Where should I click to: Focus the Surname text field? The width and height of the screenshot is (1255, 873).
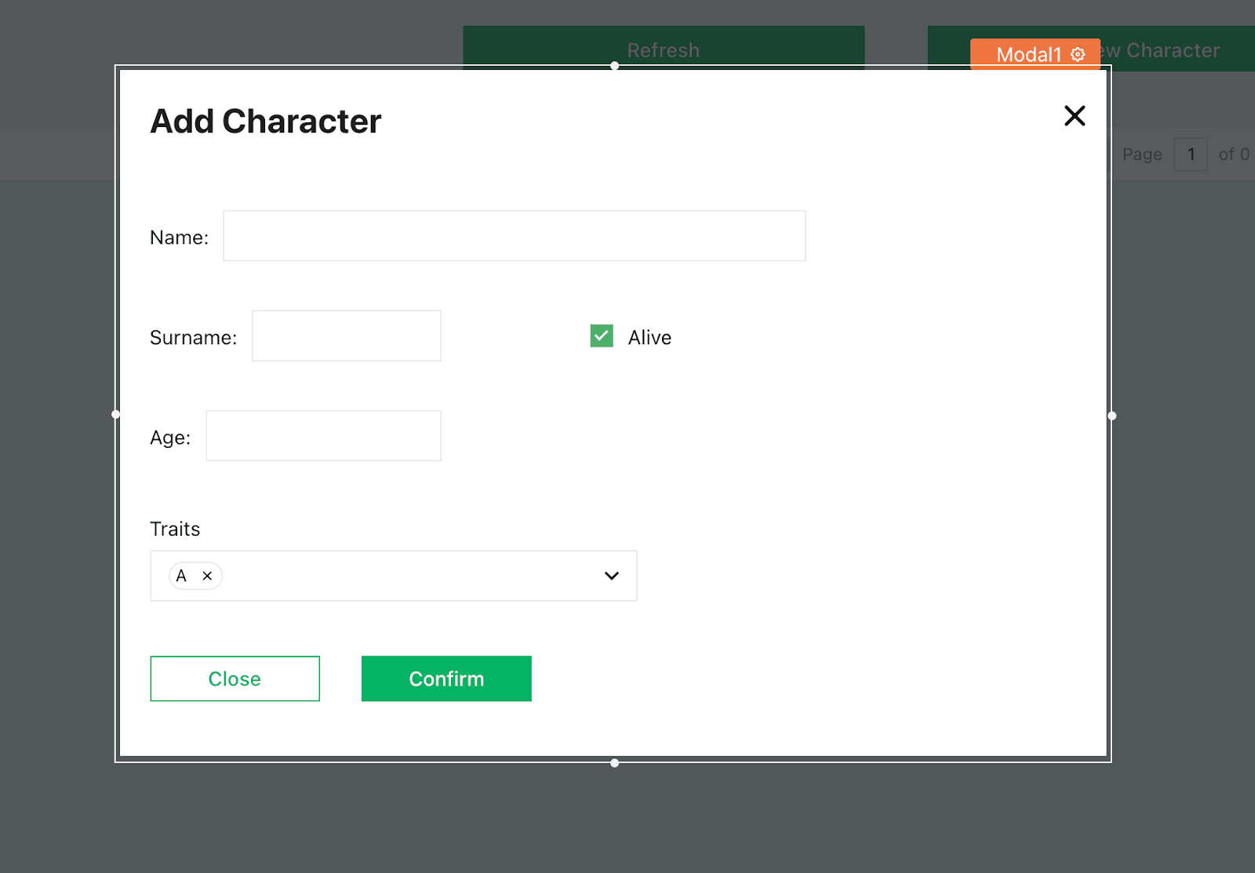(x=346, y=336)
